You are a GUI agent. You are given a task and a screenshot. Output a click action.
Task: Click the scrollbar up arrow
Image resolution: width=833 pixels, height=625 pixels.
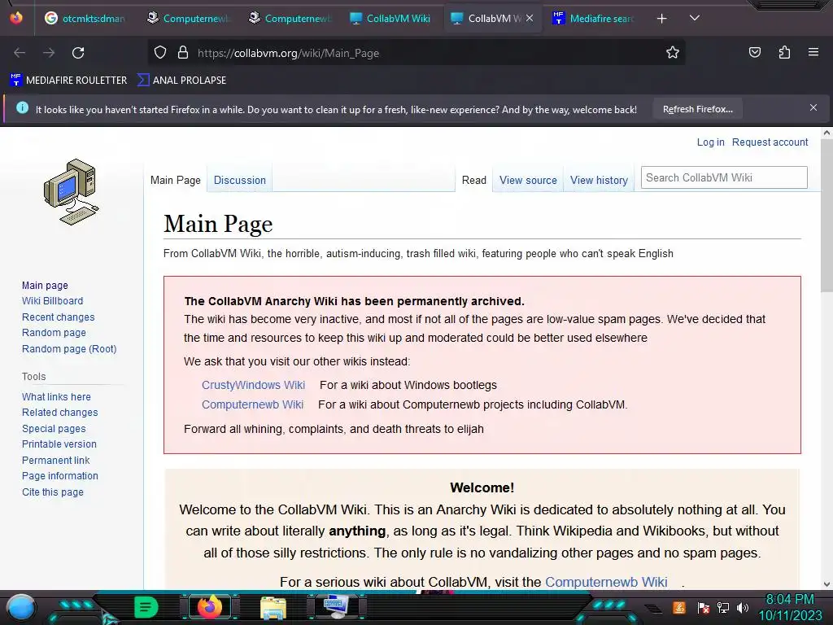[826, 133]
